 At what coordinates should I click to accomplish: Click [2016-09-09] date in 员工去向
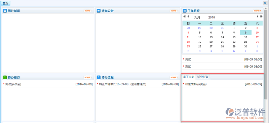coord(254,84)
